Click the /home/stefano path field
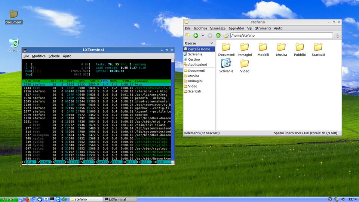359x202 pixels. pos(282,36)
